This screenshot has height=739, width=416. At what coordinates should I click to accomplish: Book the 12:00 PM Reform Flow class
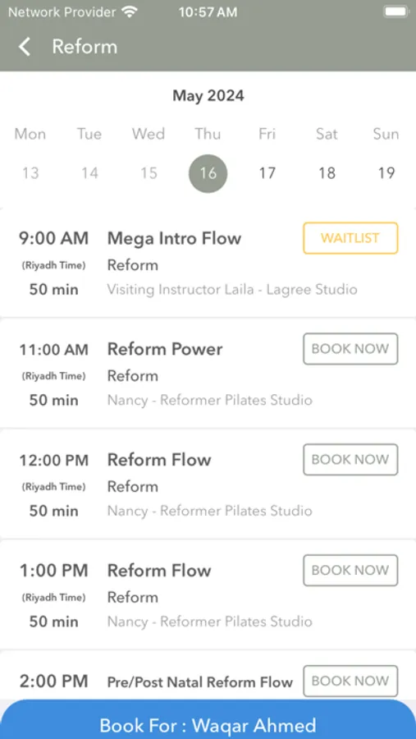pyautogui.click(x=350, y=460)
